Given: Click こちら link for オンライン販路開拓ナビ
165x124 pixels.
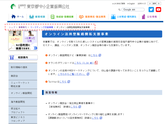Looking at the screenshot, I should pos(94,55).
